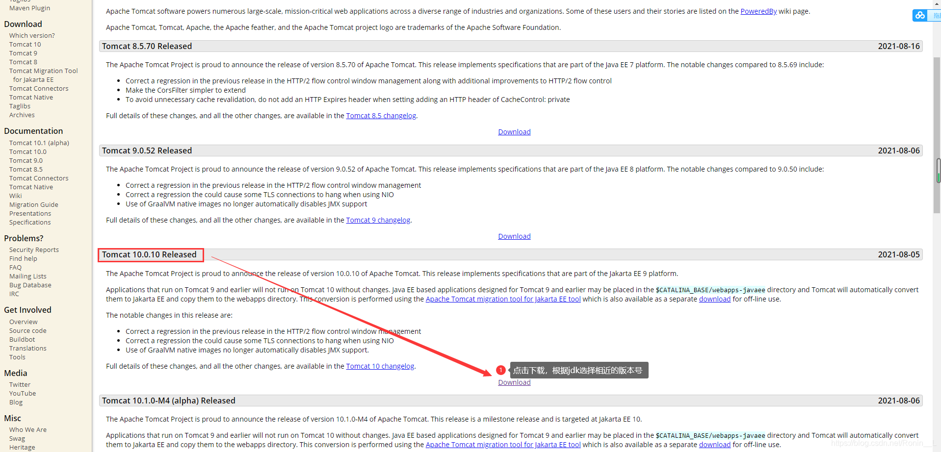Open the Tools link
Screen dimensions: 941x452
click(17, 357)
